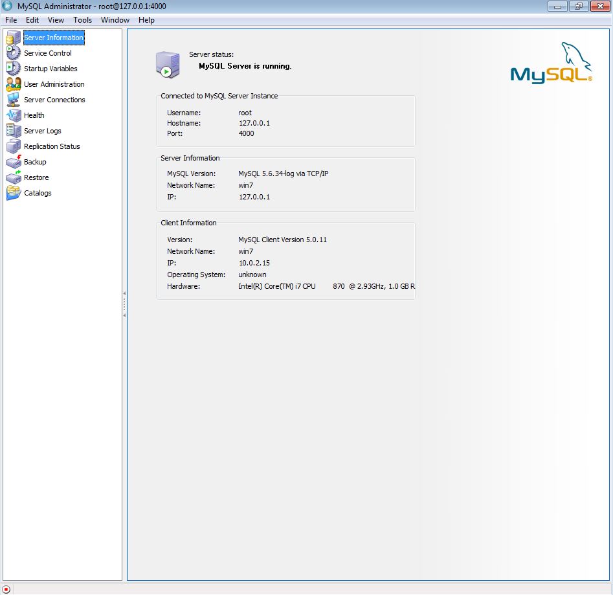Viewport: 613px width, 595px height.
Task: Click 'MySQL Client Version 5.0.11' text
Action: click(282, 240)
